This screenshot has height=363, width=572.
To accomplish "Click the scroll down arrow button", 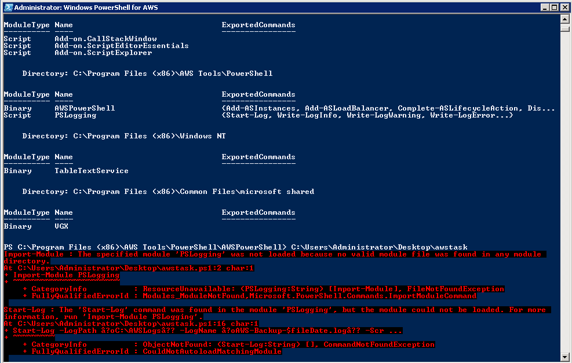I will [566, 358].
